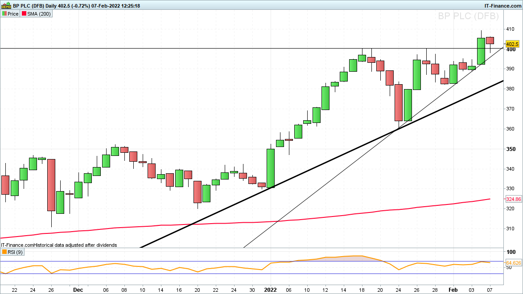
Task: Open the Price legend label
Action: pos(13,14)
